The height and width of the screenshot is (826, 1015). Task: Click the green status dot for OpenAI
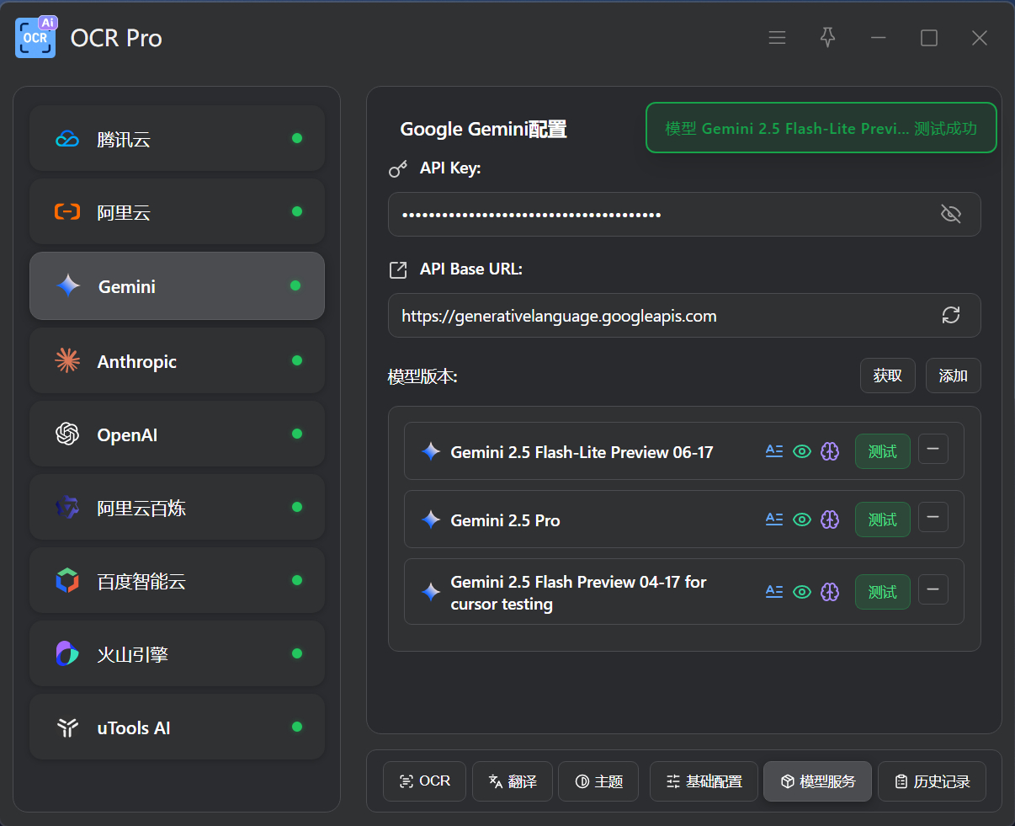297,434
